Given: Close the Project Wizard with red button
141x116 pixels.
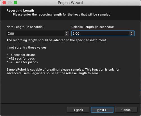Looking at the screenshot, I should (4, 3).
